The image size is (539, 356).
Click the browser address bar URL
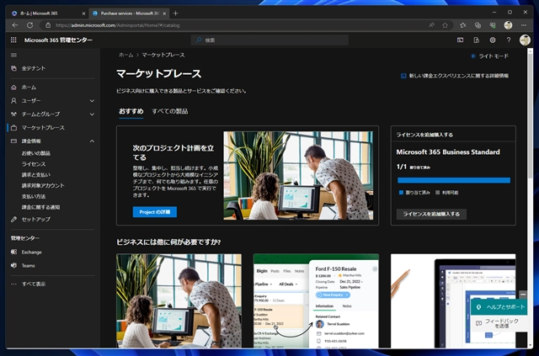(117, 25)
